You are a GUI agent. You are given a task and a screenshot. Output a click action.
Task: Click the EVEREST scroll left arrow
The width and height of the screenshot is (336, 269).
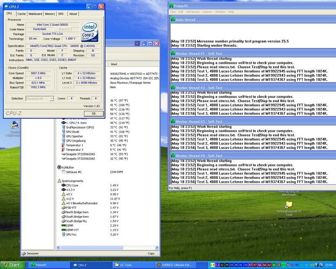coord(58,248)
